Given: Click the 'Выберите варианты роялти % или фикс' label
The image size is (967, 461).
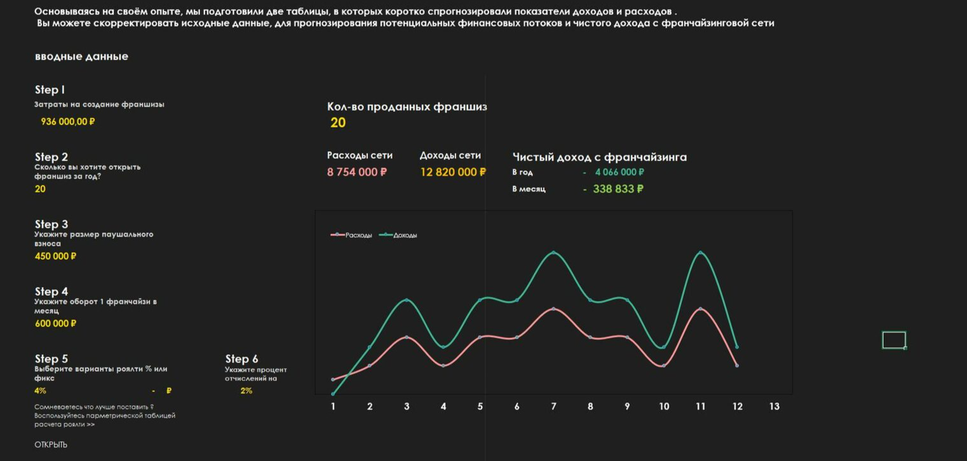Looking at the screenshot, I should point(101,373).
